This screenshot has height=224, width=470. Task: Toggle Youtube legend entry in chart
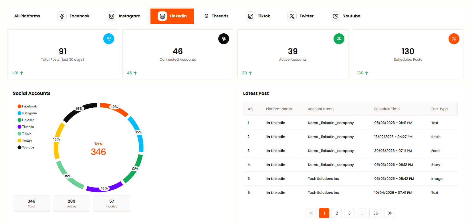26,147
